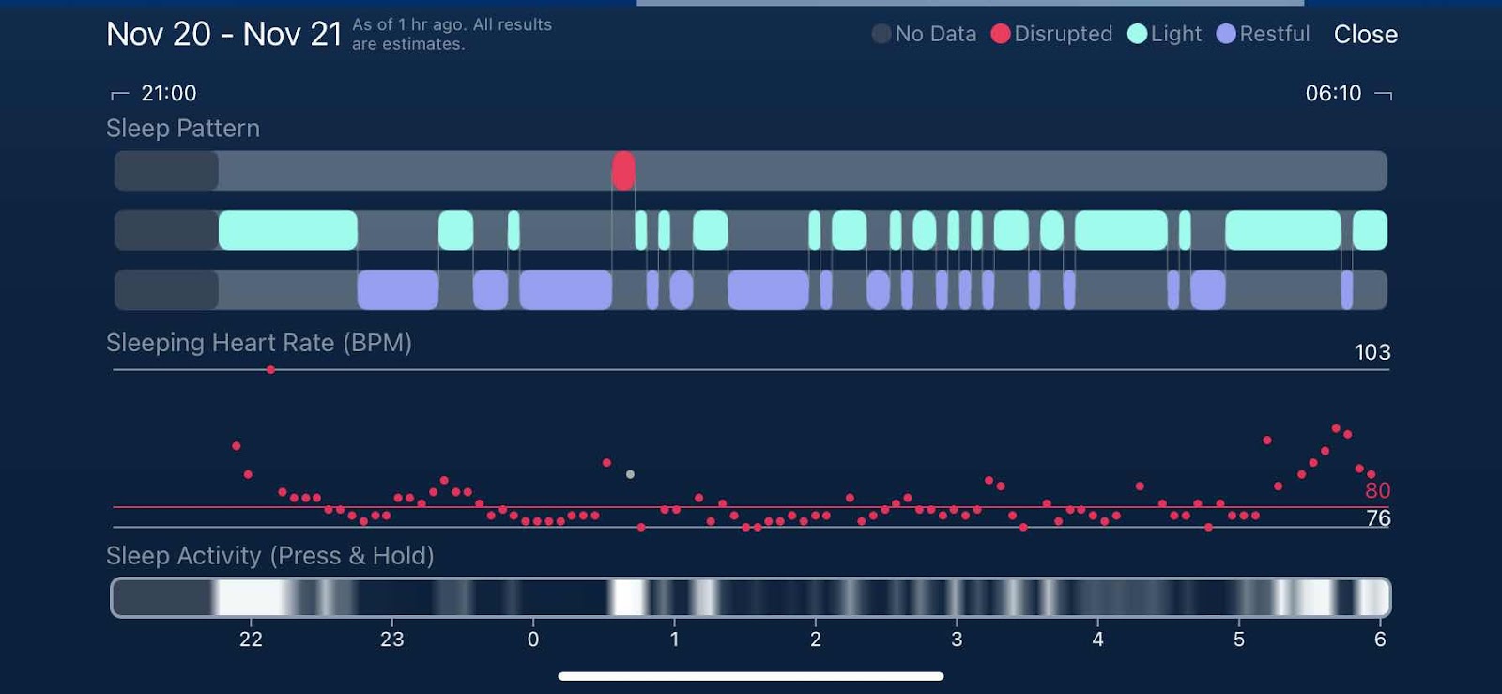
Task: Click the red 80 average heart rate value
Action: click(x=1377, y=490)
